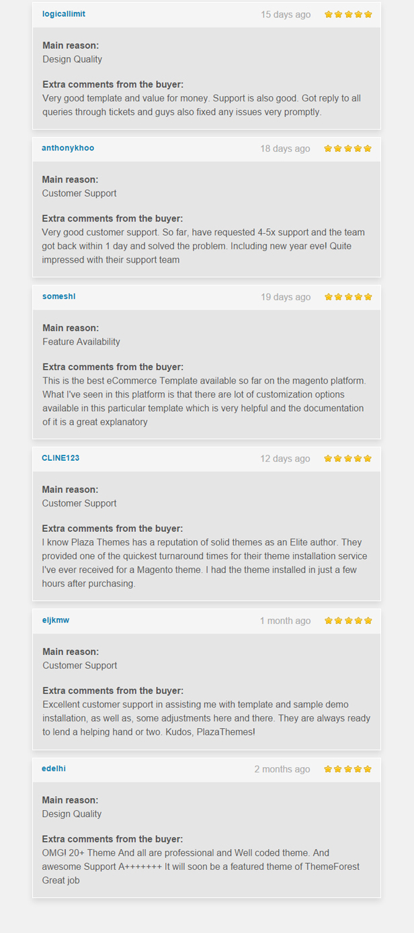Click the '2 months ago' timestamp
The height and width of the screenshot is (933, 414).
(282, 769)
